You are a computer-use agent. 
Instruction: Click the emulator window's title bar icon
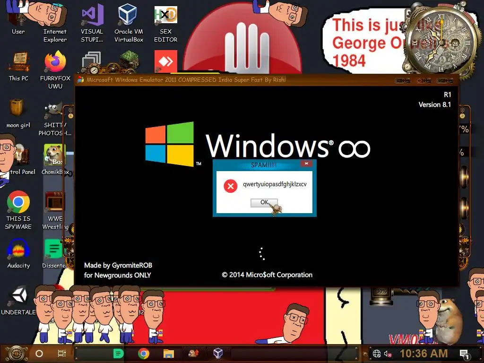[80, 79]
